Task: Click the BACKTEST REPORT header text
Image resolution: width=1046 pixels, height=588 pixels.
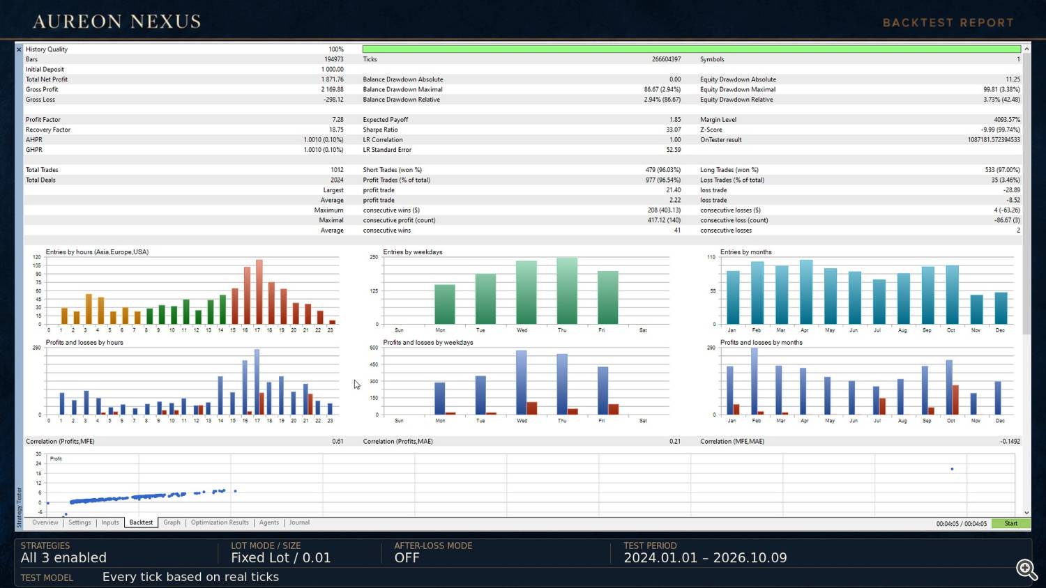Action: pos(948,23)
